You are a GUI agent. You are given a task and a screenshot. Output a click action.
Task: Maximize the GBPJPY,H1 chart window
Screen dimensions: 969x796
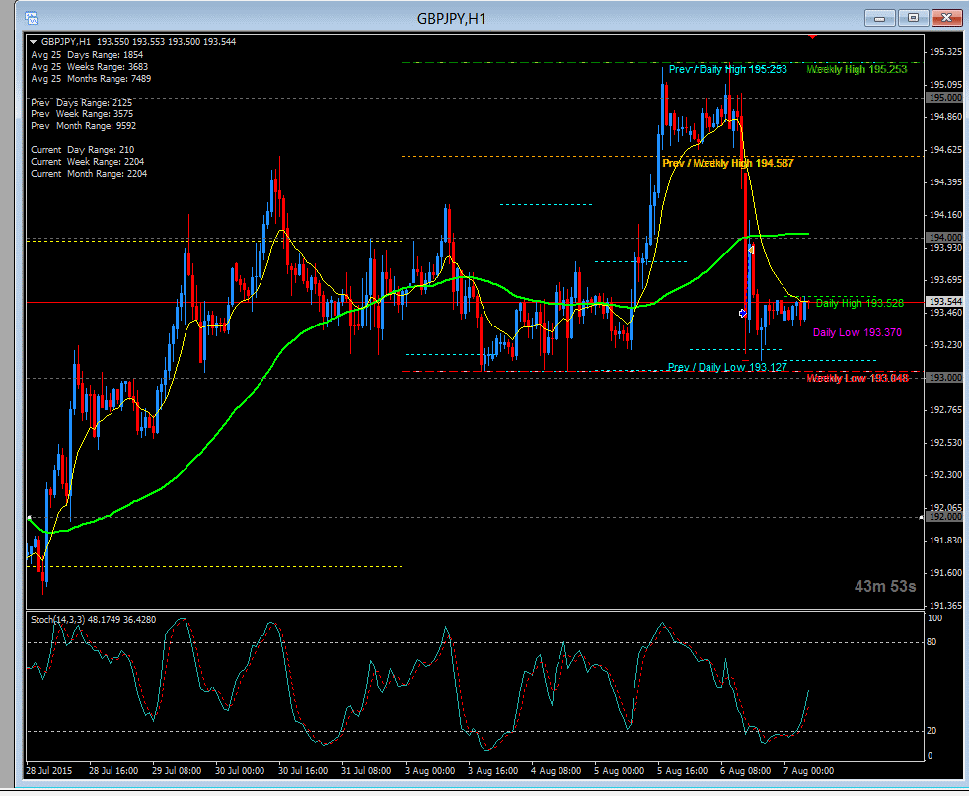coord(913,17)
